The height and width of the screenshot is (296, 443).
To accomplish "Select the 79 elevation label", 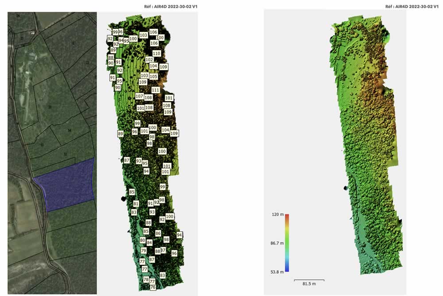I will [x=144, y=251].
